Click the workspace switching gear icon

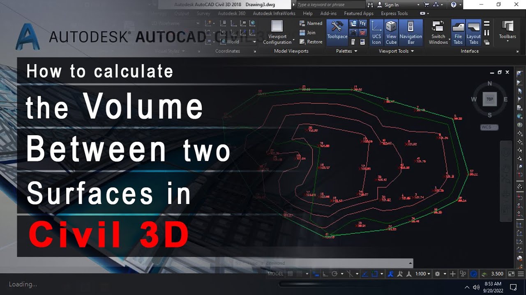(x=437, y=274)
